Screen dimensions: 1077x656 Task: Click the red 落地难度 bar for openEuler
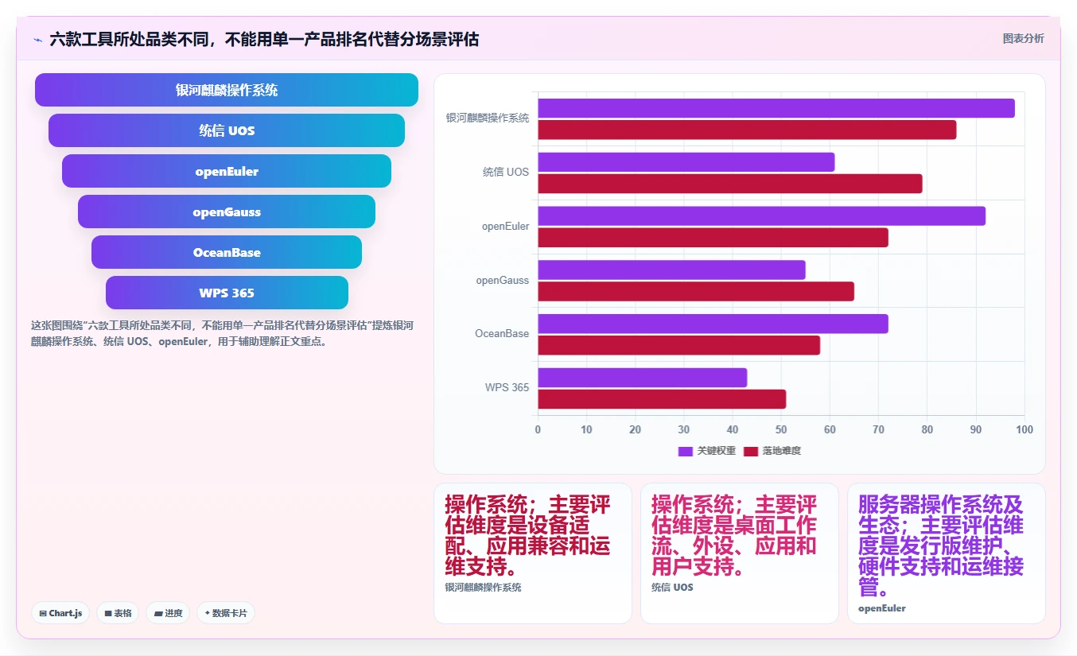[713, 238]
